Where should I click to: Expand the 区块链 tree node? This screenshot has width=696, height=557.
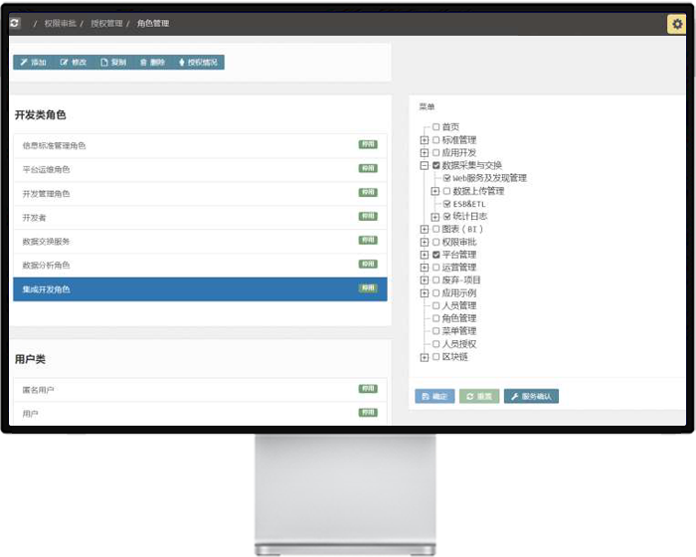[x=425, y=357]
